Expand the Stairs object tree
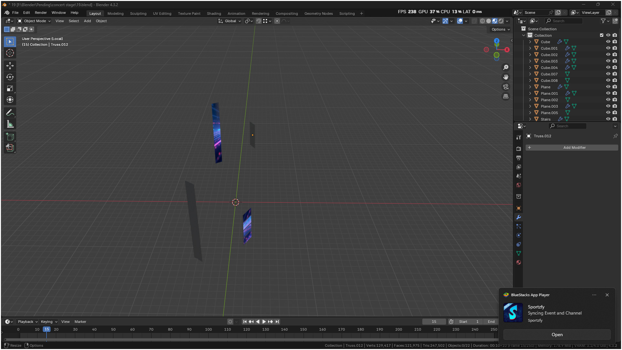Viewport: 622px width, 350px height. tap(530, 119)
